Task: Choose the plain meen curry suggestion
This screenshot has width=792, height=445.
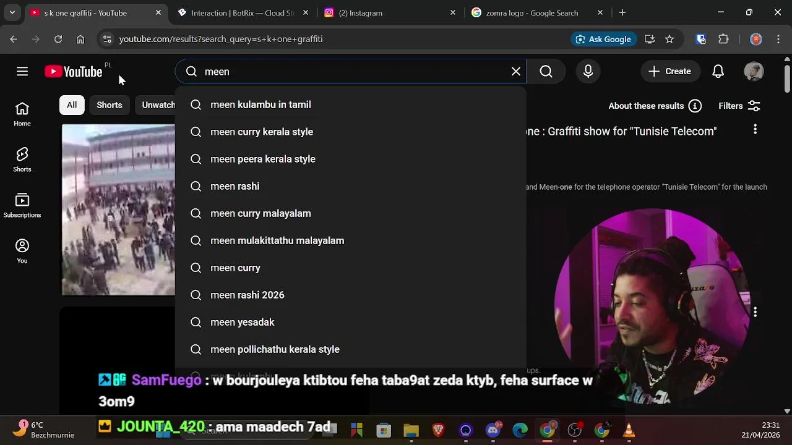Action: [x=351, y=268]
